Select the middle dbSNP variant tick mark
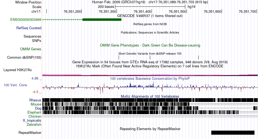 (150, 57)
